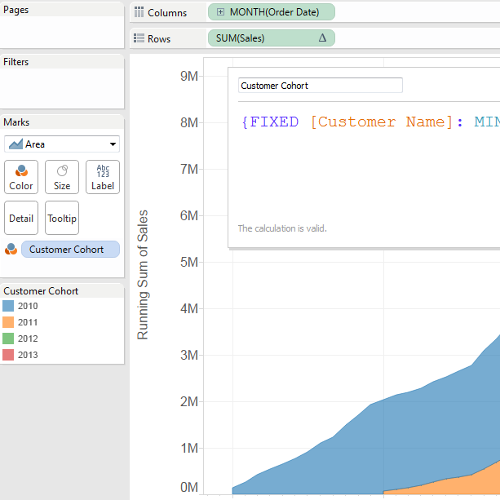Click the Customer Cohort calculation name field
Image resolution: width=500 pixels, height=500 pixels.
pos(320,86)
